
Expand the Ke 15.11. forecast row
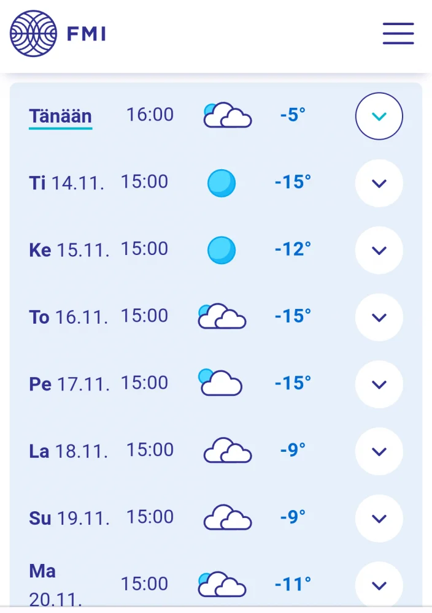(379, 250)
